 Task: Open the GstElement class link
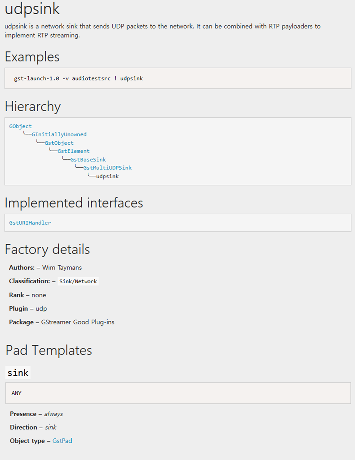coord(73,151)
